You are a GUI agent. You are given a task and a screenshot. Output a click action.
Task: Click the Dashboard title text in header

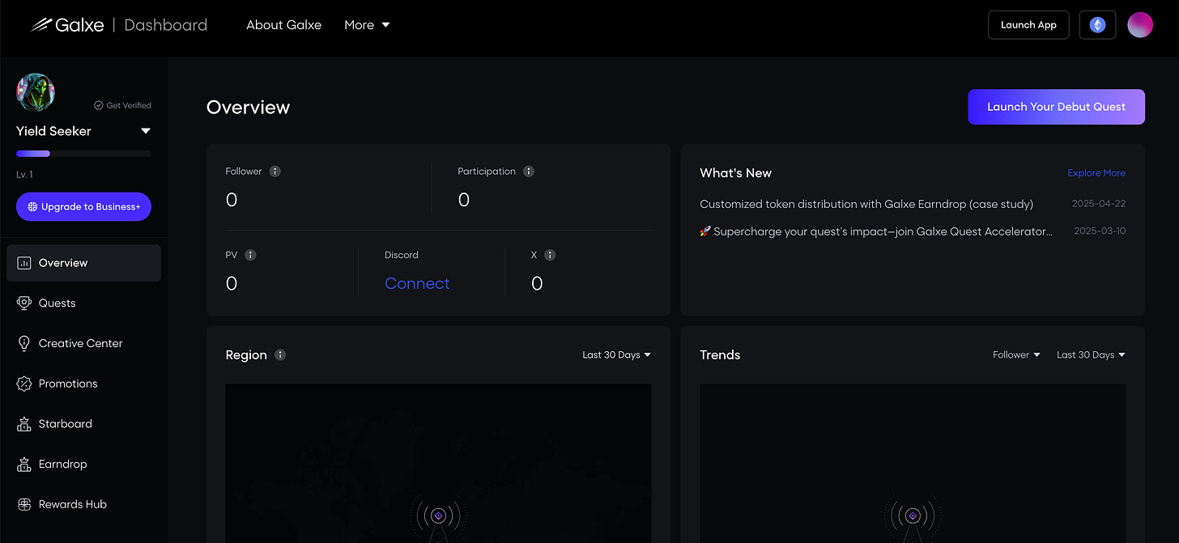click(166, 25)
